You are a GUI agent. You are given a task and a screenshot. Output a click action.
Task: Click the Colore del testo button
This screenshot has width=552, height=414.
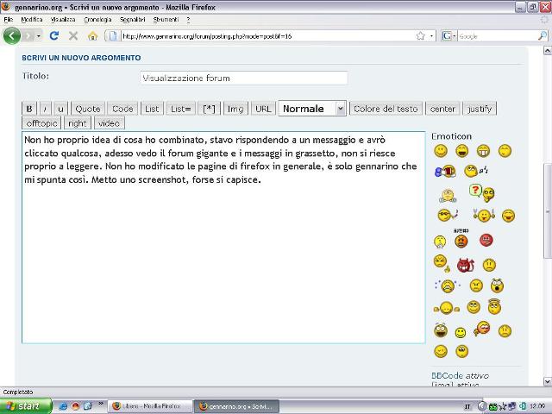[386, 109]
